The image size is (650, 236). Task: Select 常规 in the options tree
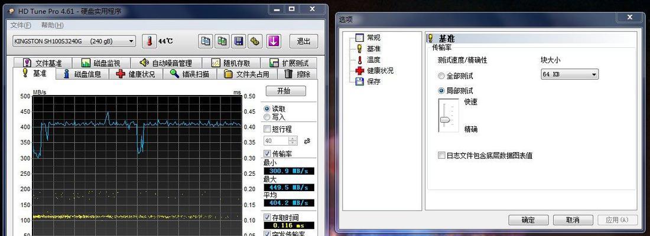(x=373, y=38)
